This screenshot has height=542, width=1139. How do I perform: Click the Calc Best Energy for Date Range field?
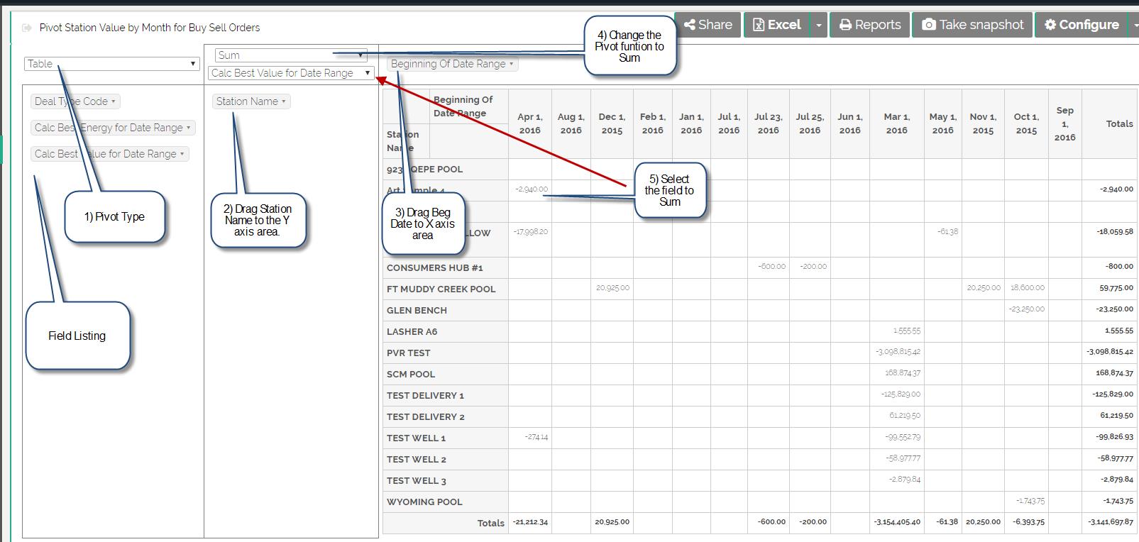(x=109, y=128)
